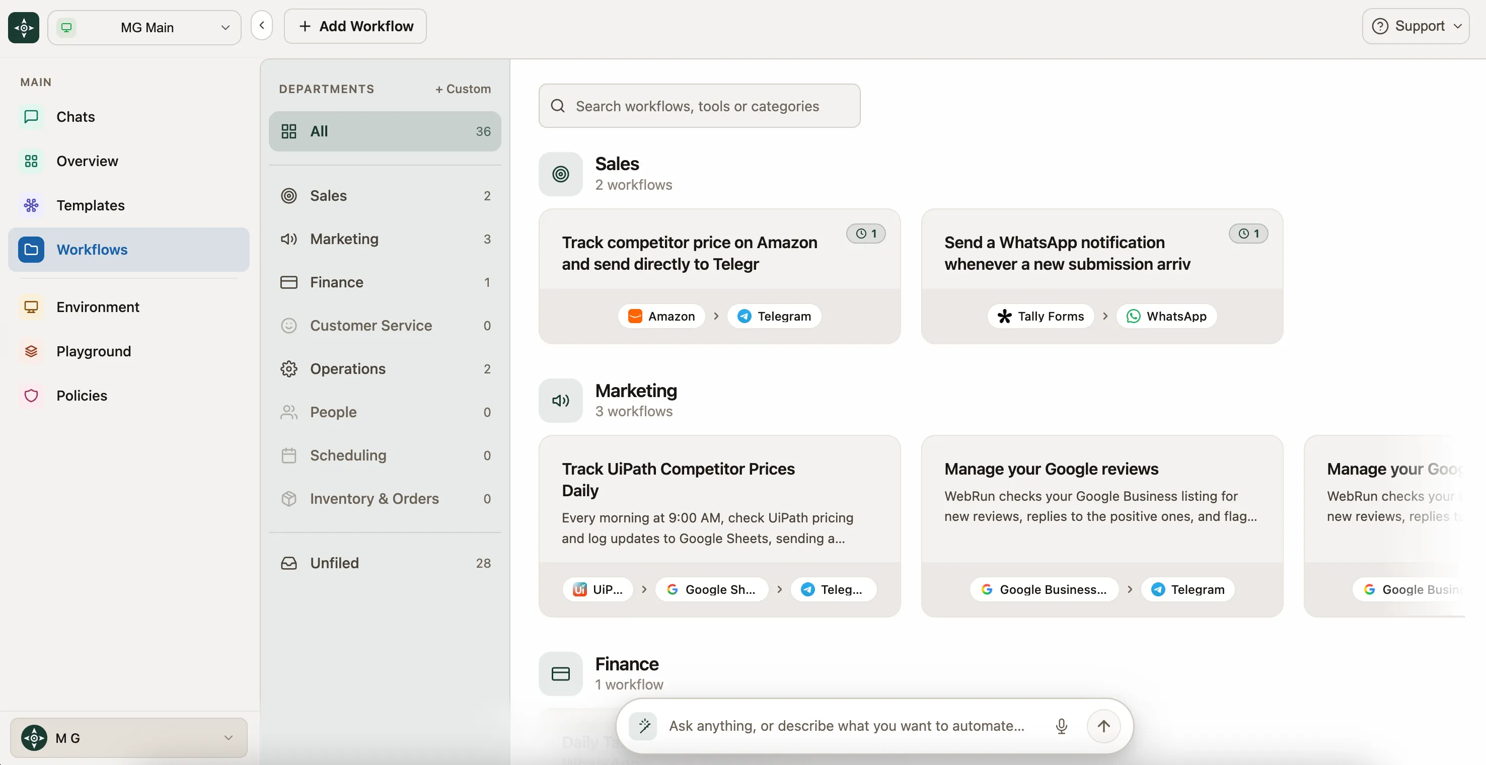The image size is (1486, 765).
Task: Open the Send a WhatsApp notification workflow
Action: [x=1102, y=276]
